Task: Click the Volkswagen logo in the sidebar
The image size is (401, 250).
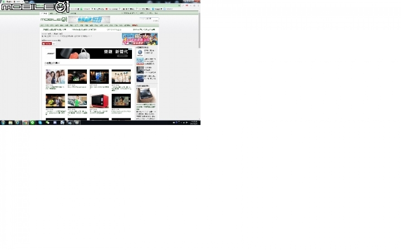Action: click(x=140, y=53)
